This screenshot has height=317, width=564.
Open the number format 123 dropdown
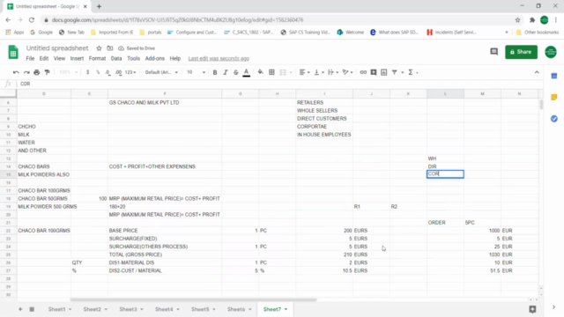coord(130,72)
